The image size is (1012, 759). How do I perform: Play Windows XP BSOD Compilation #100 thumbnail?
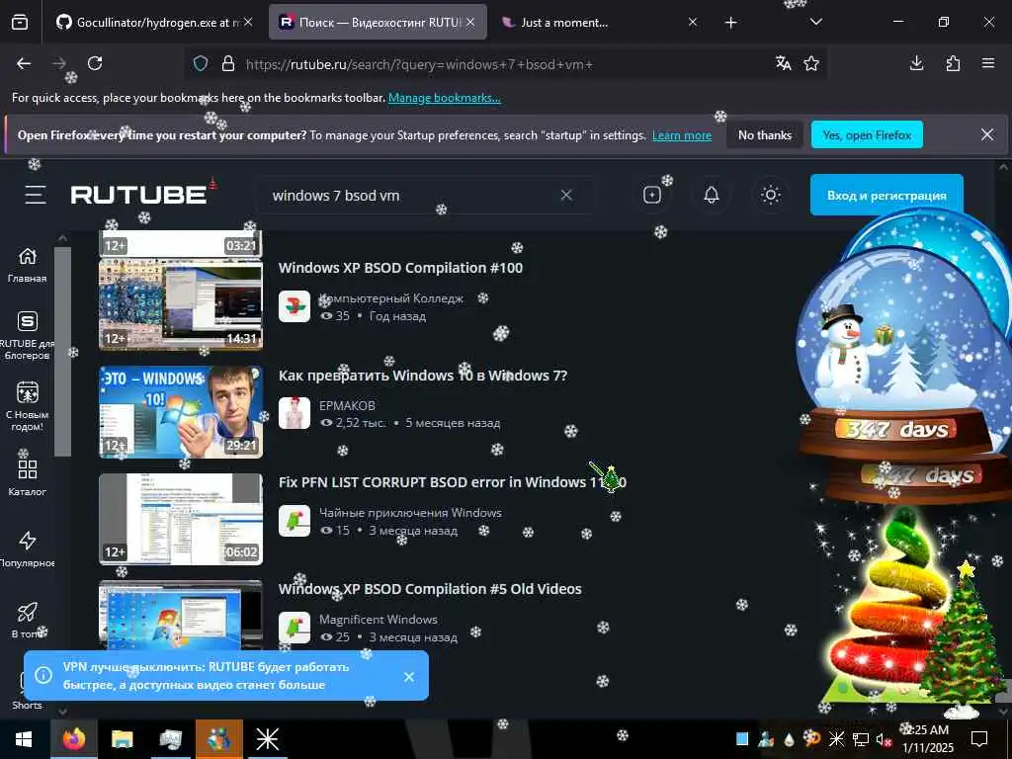pos(181,304)
